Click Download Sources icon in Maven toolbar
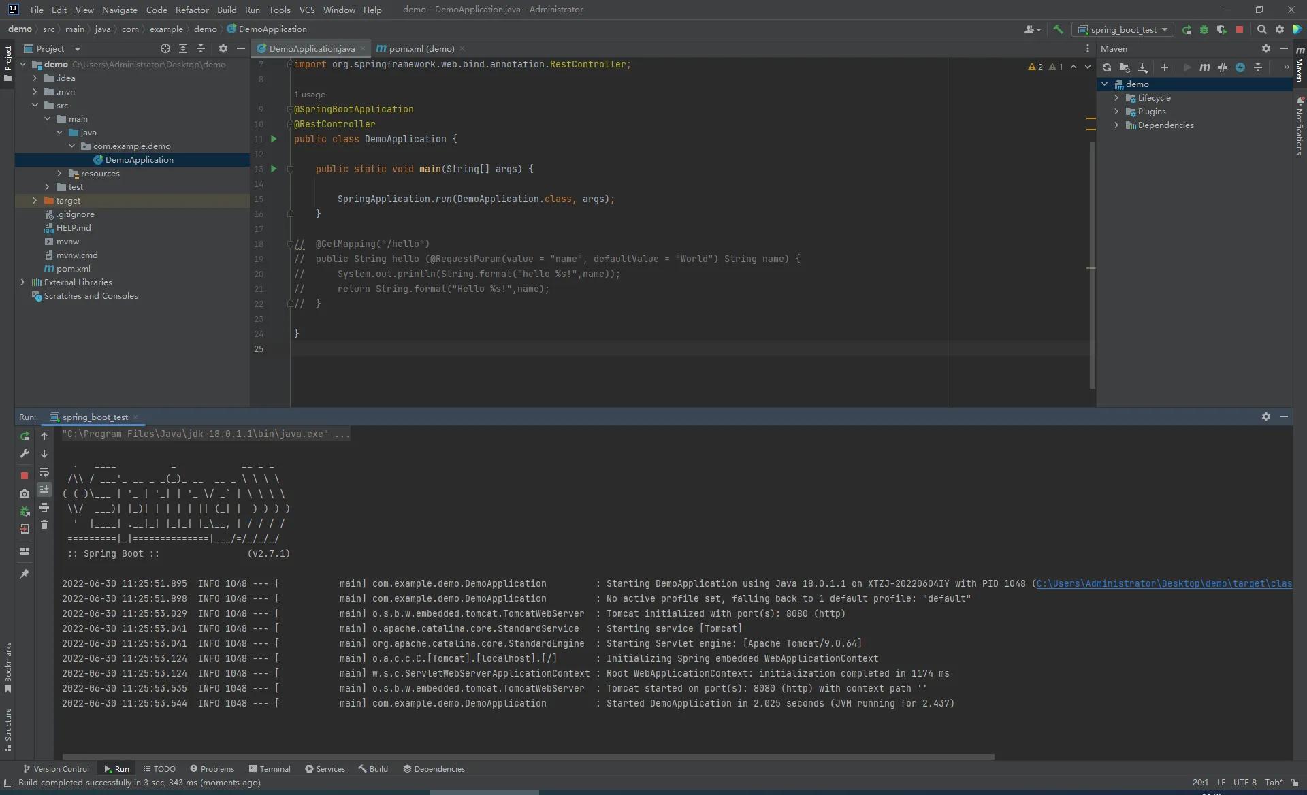1307x795 pixels. 1143,67
